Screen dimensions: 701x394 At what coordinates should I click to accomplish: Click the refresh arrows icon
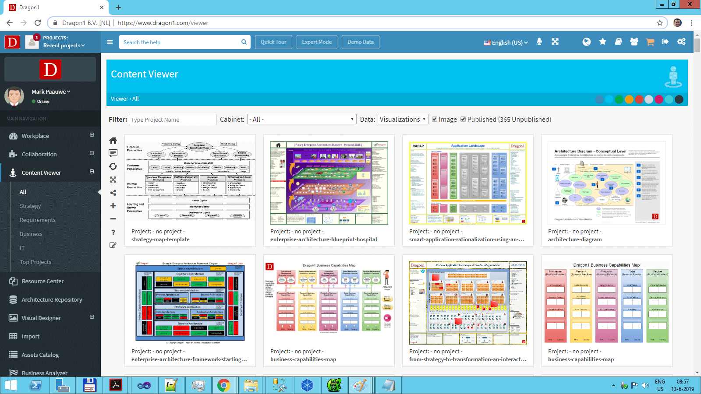point(113,166)
